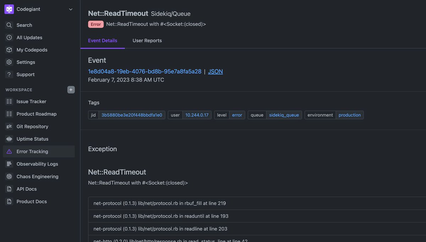This screenshot has width=426, height=242.
Task: Expand the Codegiant workspace switcher chevron
Action: pos(70,9)
